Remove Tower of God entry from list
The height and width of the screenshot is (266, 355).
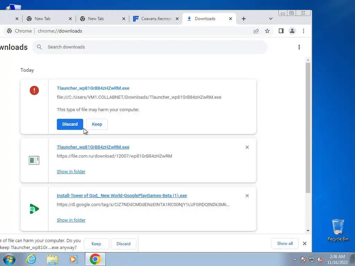pyautogui.click(x=247, y=196)
